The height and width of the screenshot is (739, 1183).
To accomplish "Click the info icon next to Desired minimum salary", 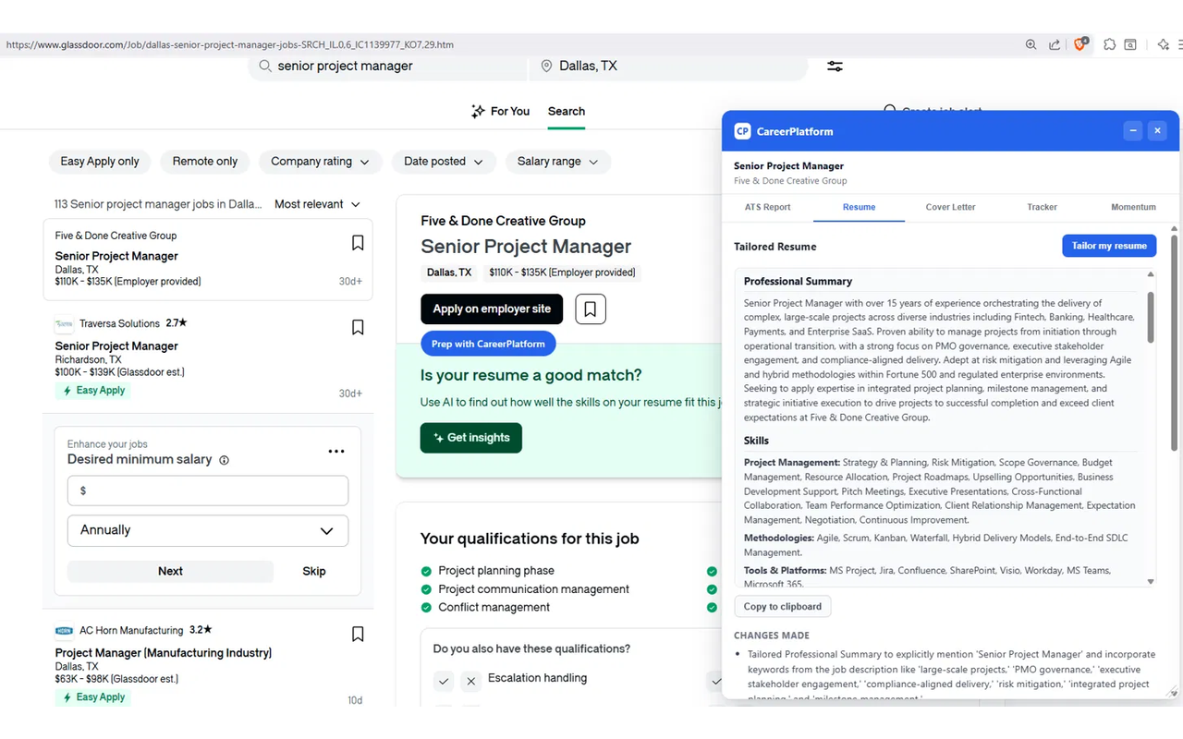I will tap(224, 460).
